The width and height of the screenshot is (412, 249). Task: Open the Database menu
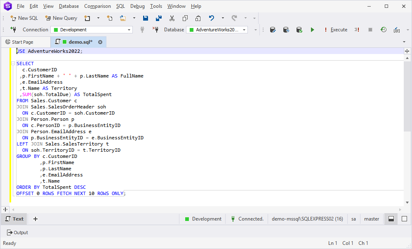coord(69,6)
